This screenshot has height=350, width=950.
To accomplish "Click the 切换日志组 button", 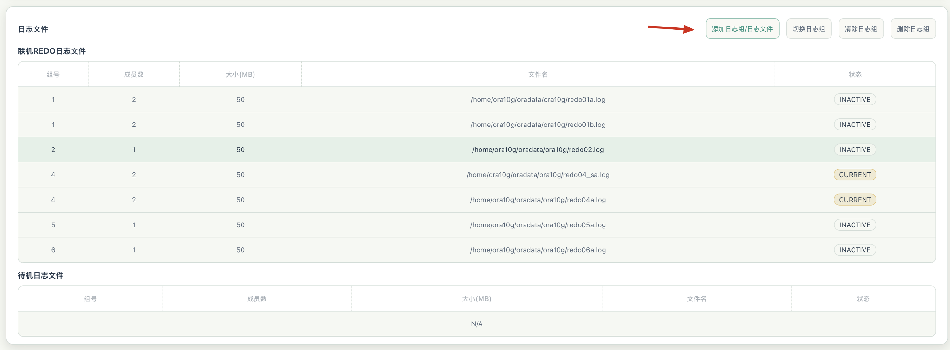I will click(x=809, y=29).
